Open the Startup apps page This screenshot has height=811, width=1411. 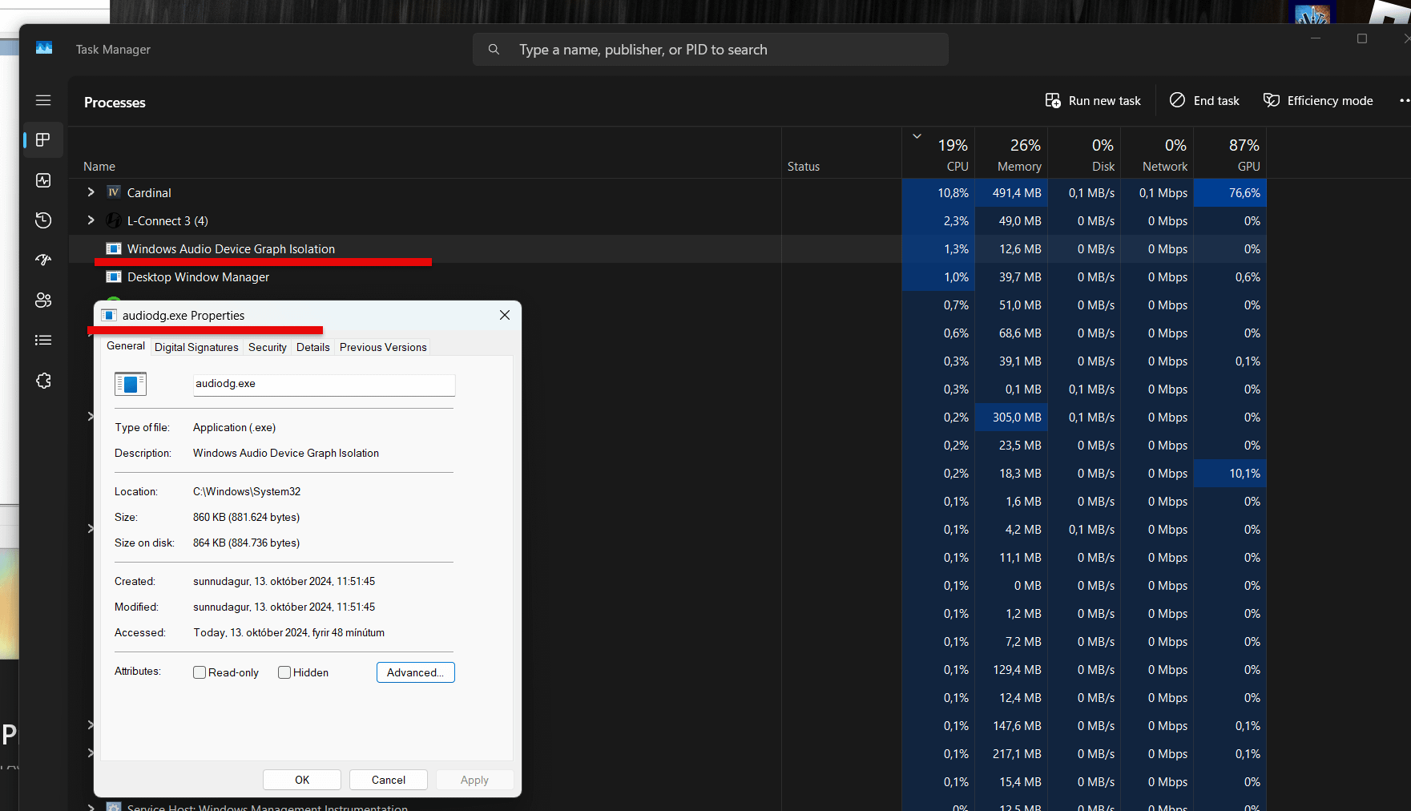click(x=43, y=260)
